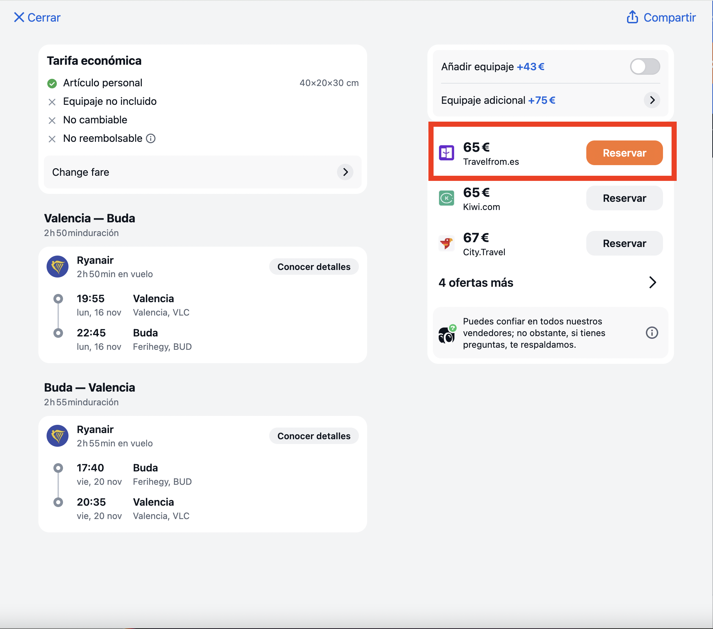Click the 20:35 Valencia arrival marker

point(58,502)
